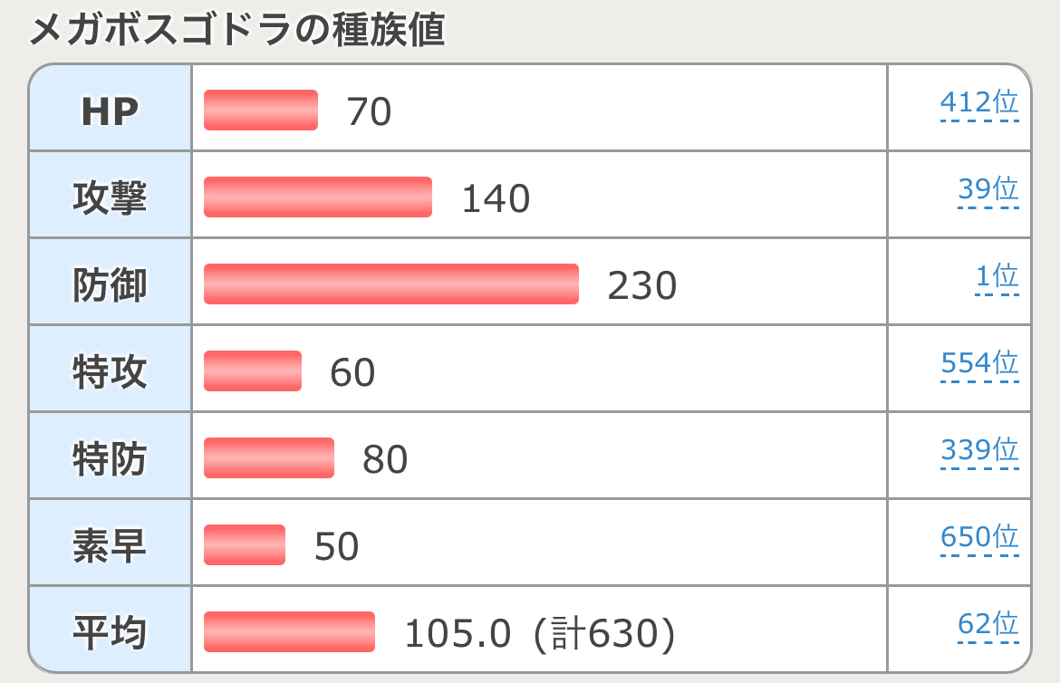
Task: Click the red 特攻 stat bar
Action: click(x=253, y=371)
